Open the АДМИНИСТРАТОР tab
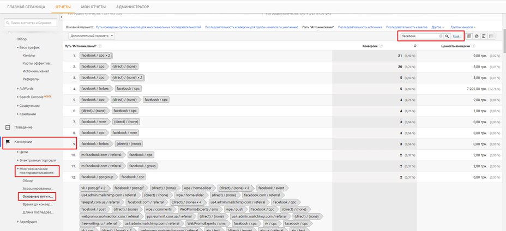The width and height of the screenshot is (506, 231). [x=132, y=7]
